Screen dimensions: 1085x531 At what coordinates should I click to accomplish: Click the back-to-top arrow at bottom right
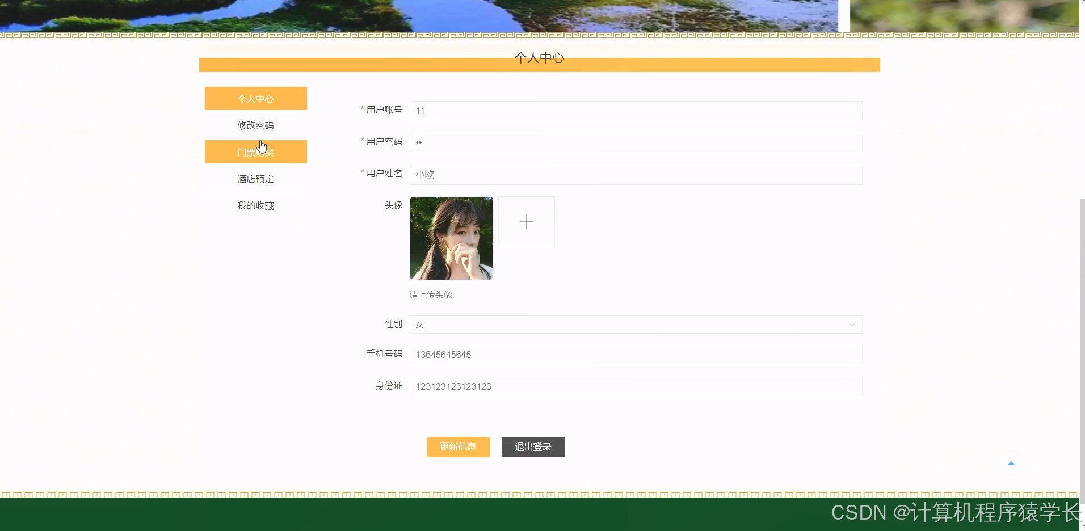(x=1011, y=463)
